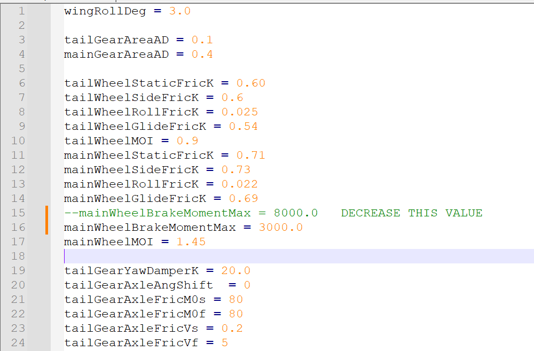Click line number 24 in the gutter
Image resolution: width=534 pixels, height=351 pixels.
coord(18,342)
